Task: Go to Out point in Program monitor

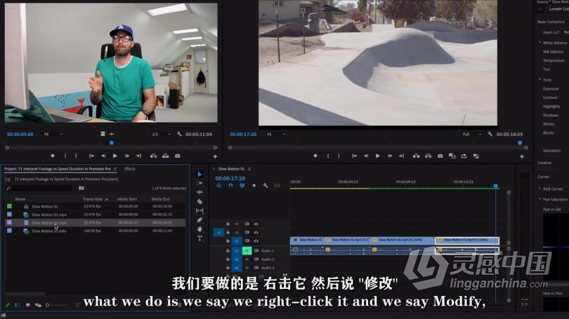Action: [401, 156]
